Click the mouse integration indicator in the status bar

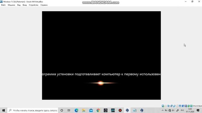point(188,106)
